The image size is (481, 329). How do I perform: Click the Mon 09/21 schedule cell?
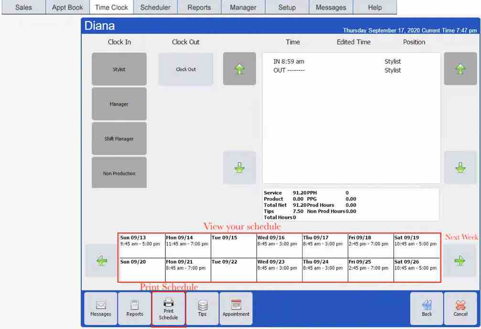[188, 270]
